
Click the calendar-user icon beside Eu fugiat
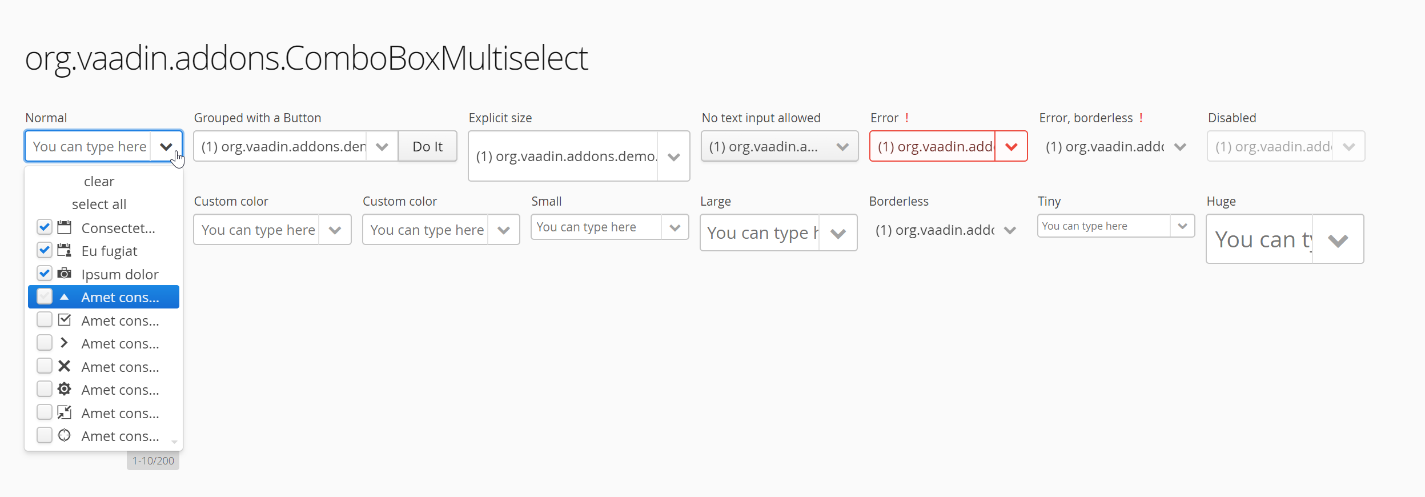click(x=65, y=250)
